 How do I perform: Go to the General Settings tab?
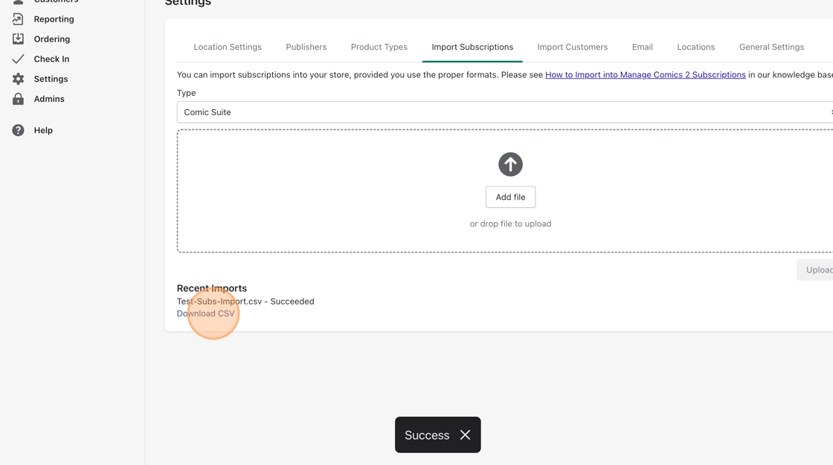pyautogui.click(x=771, y=47)
